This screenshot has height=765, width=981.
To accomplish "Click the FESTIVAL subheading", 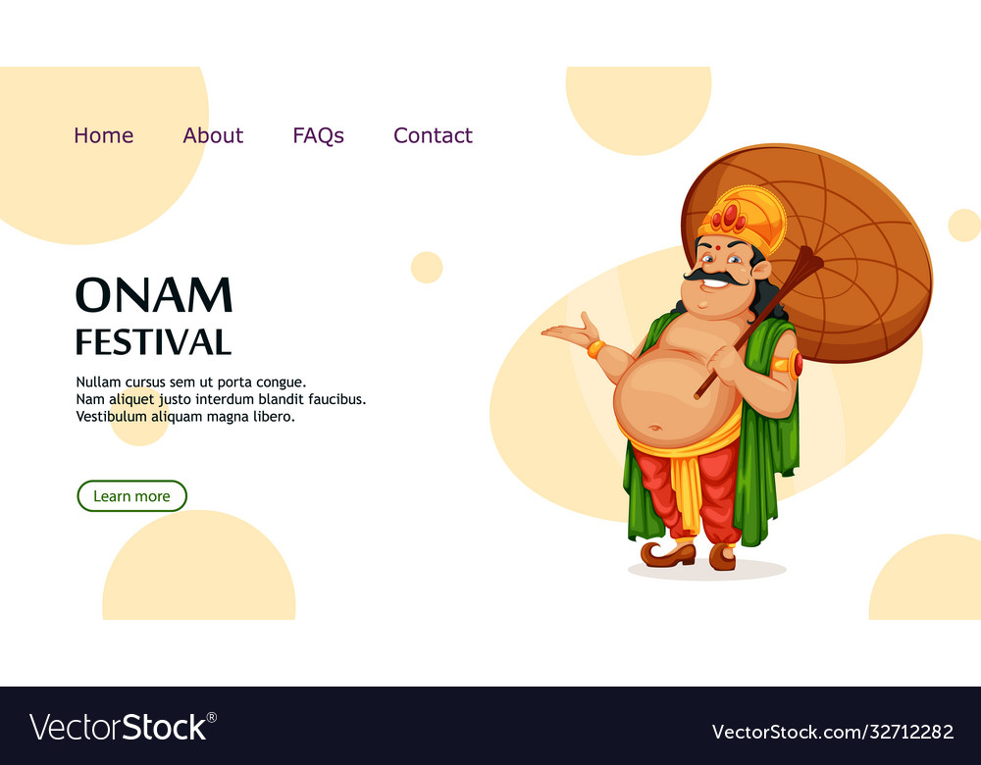I will (x=153, y=342).
